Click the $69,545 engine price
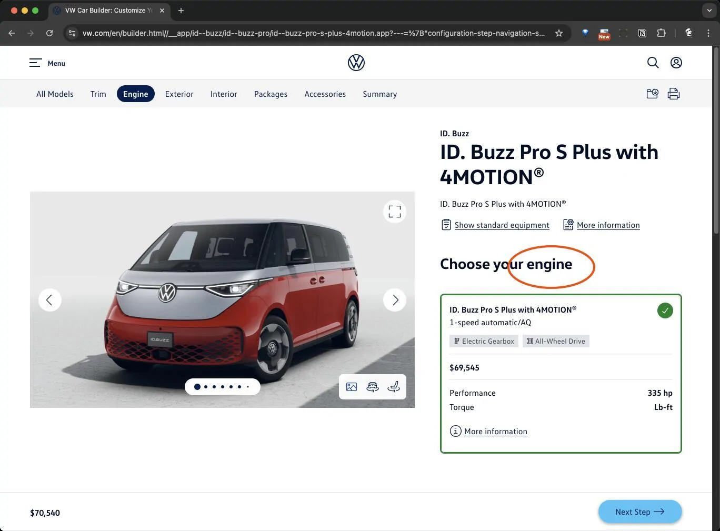The width and height of the screenshot is (720, 531). coord(464,368)
